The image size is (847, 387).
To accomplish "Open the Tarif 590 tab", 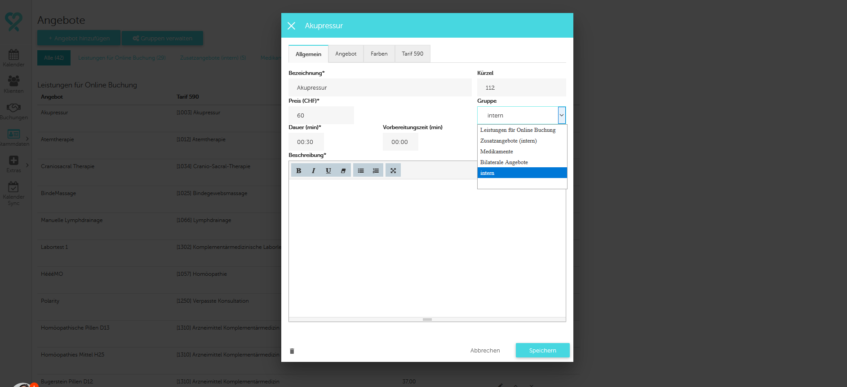I will [x=412, y=54].
